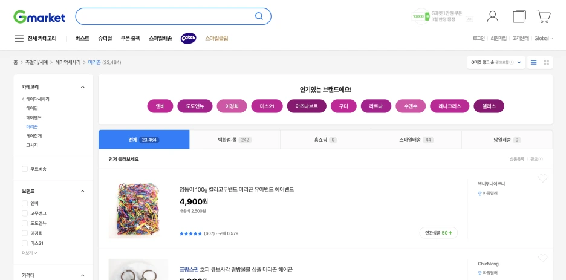Open the hamburger menu for 전체 카테고리
This screenshot has height=280, width=566.
[x=19, y=38]
